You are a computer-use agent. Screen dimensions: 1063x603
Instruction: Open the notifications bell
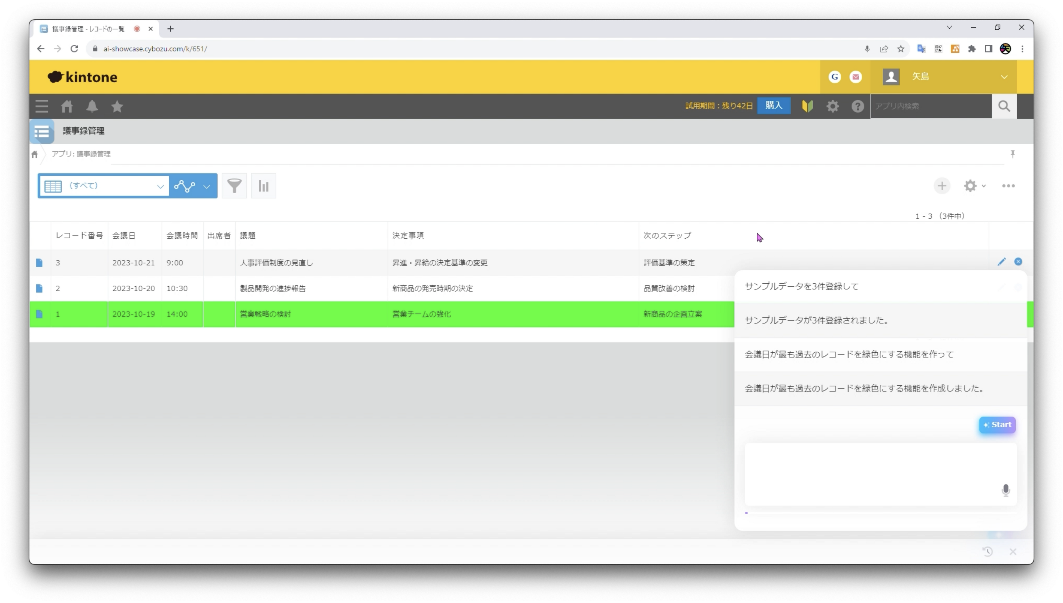point(92,106)
